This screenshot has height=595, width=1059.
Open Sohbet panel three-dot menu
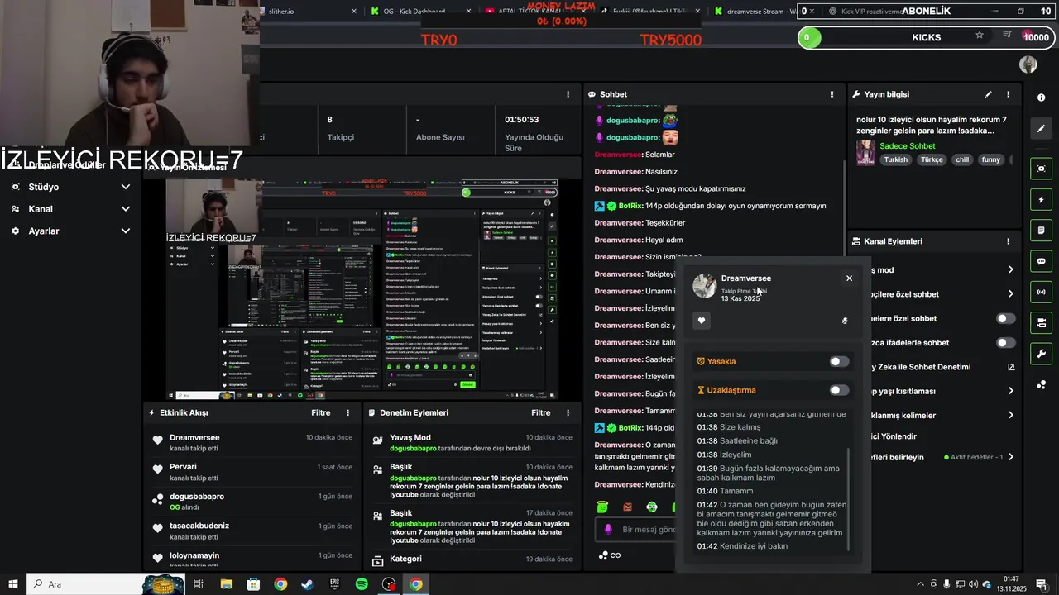(x=832, y=94)
